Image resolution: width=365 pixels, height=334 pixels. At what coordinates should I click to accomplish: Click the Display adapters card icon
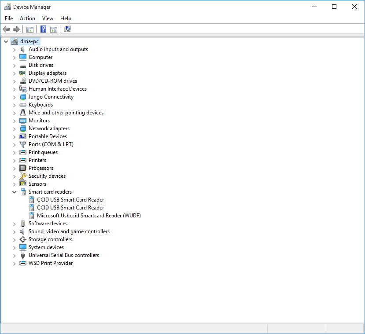23,73
